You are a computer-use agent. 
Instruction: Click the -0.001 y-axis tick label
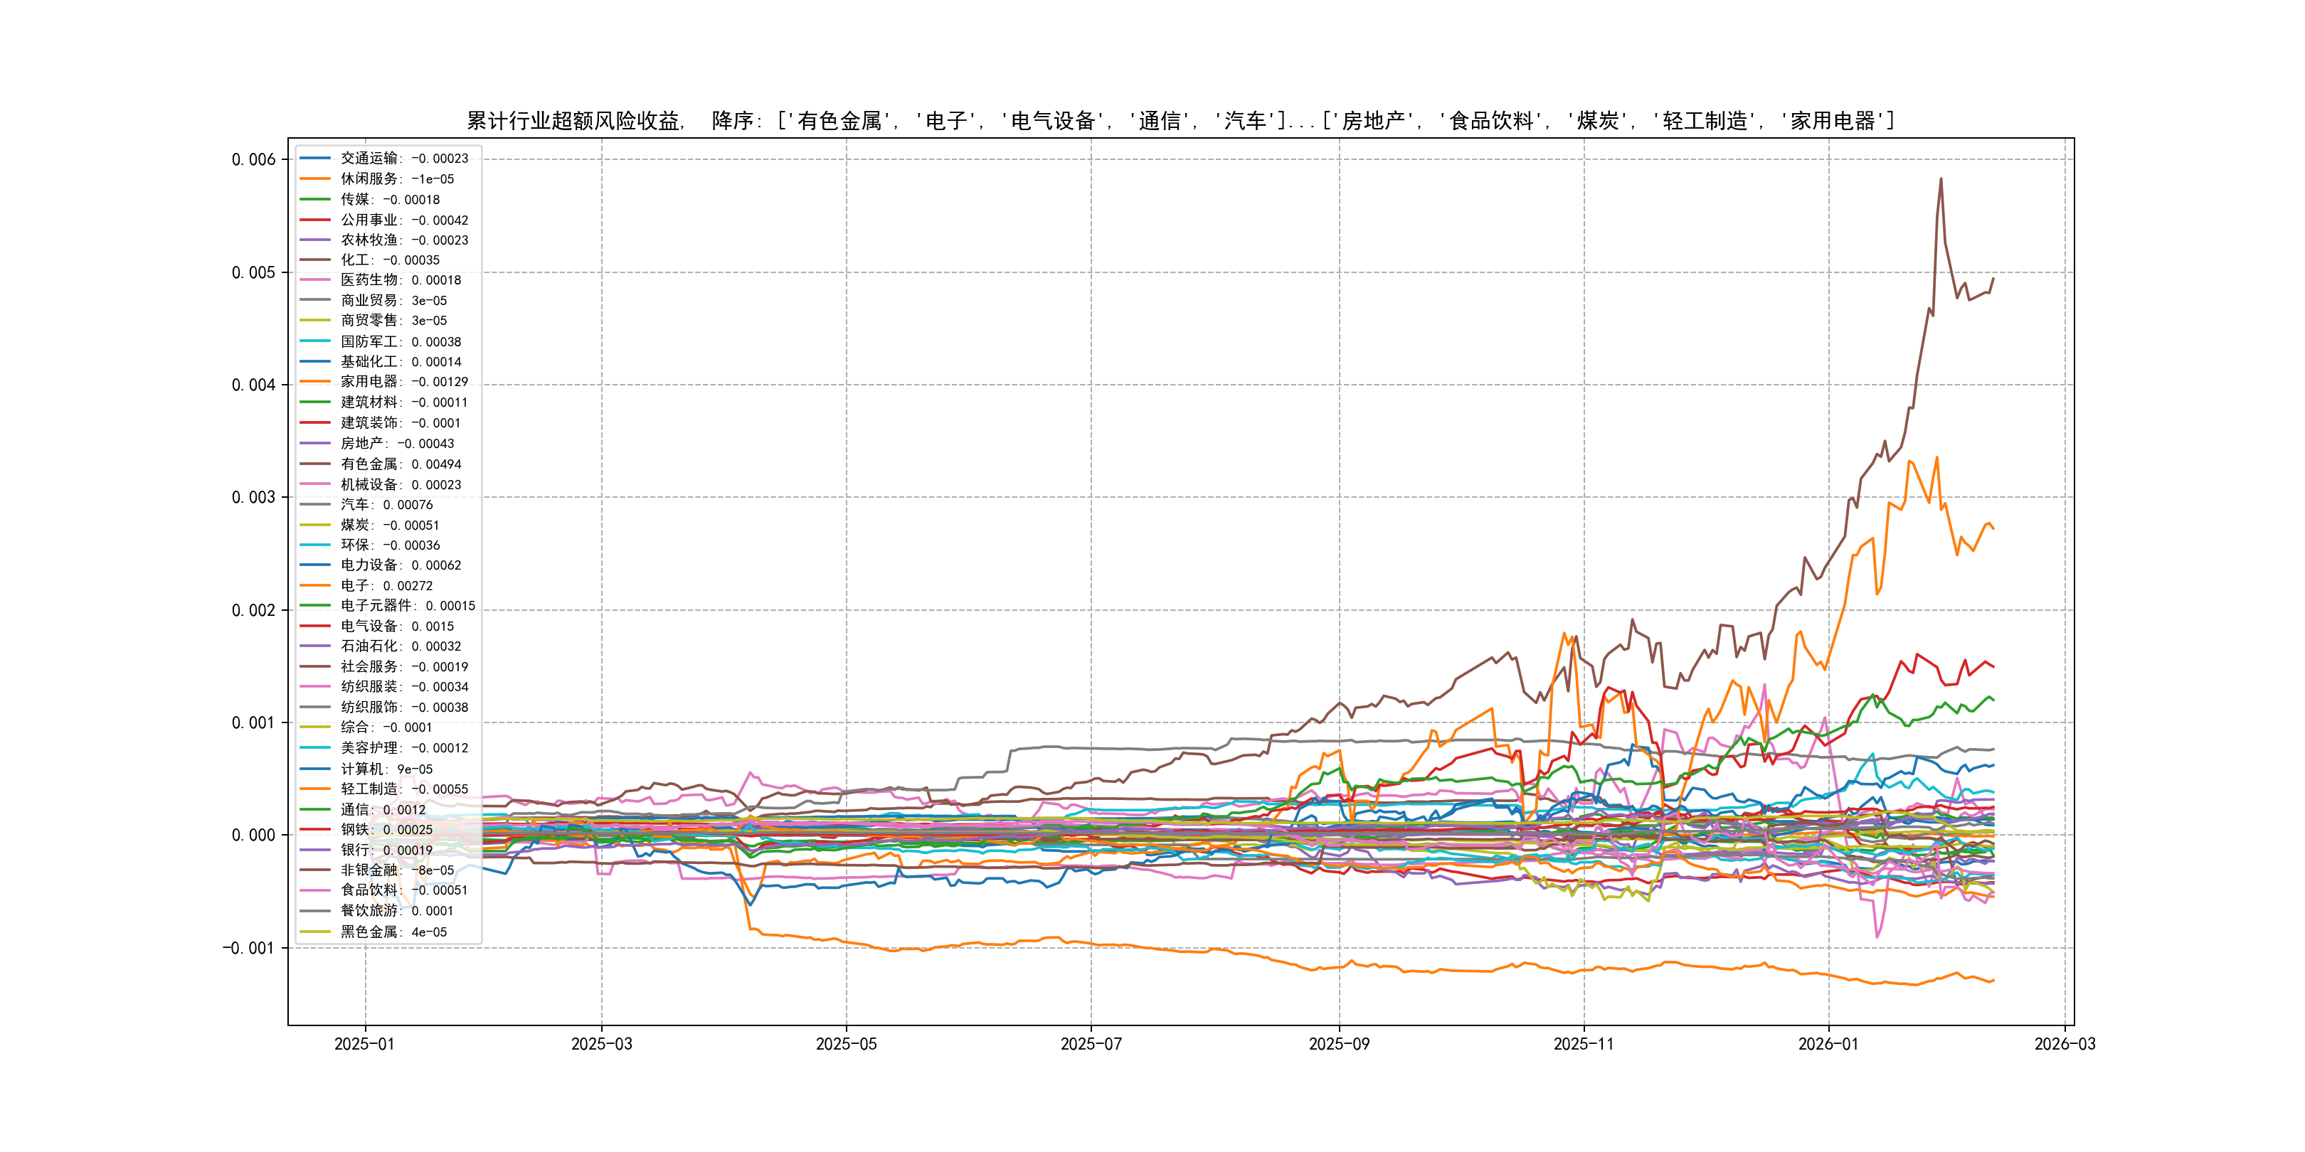click(x=249, y=948)
